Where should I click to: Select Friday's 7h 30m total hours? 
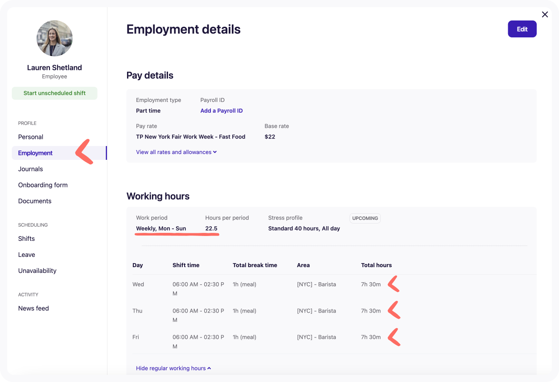tap(371, 337)
